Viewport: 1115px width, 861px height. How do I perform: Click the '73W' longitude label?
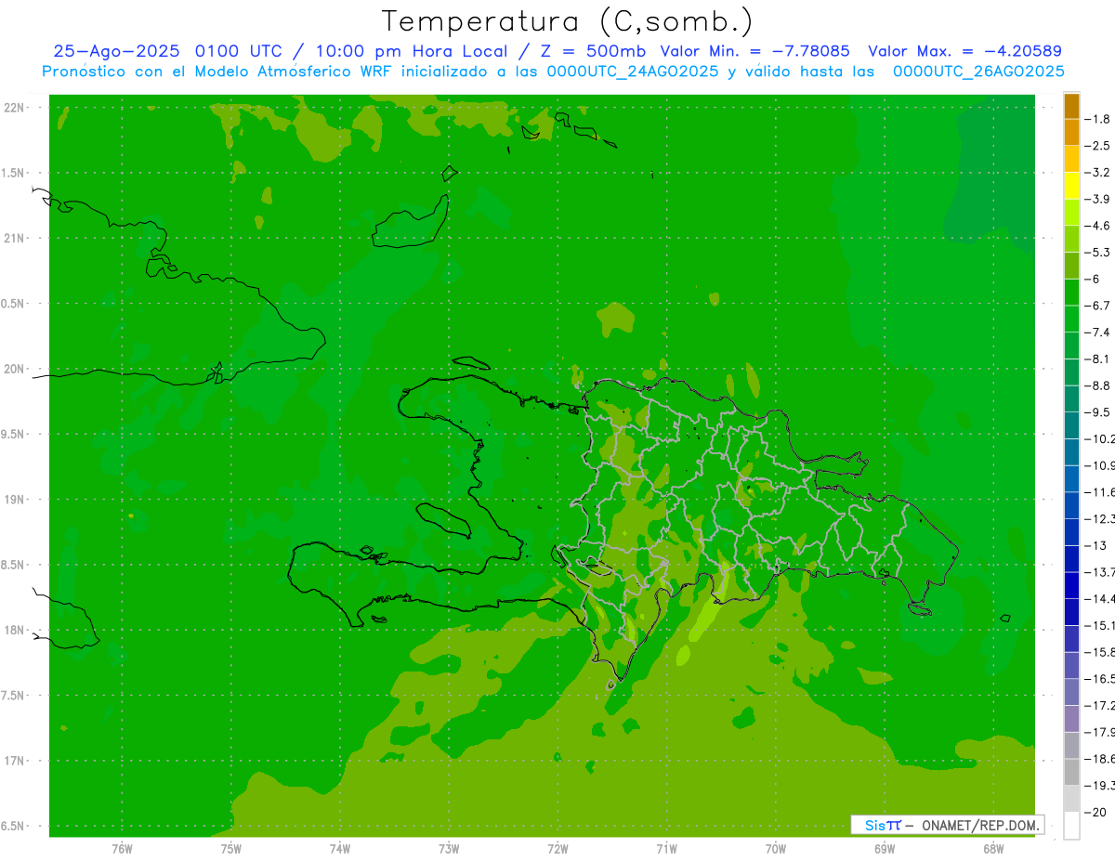click(449, 849)
